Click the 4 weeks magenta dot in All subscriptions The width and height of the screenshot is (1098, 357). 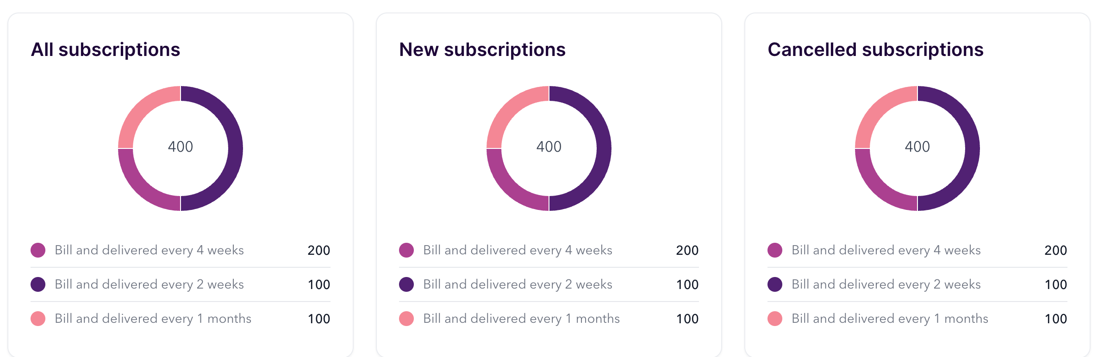click(x=38, y=250)
